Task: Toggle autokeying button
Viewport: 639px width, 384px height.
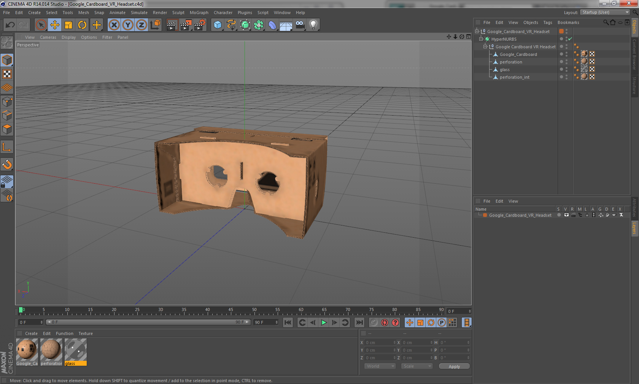Action: coord(385,322)
